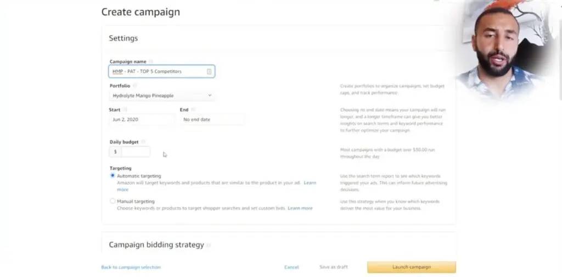The height and width of the screenshot is (277, 562).
Task: Click the info icon beside End label
Action: pyautogui.click(x=193, y=110)
